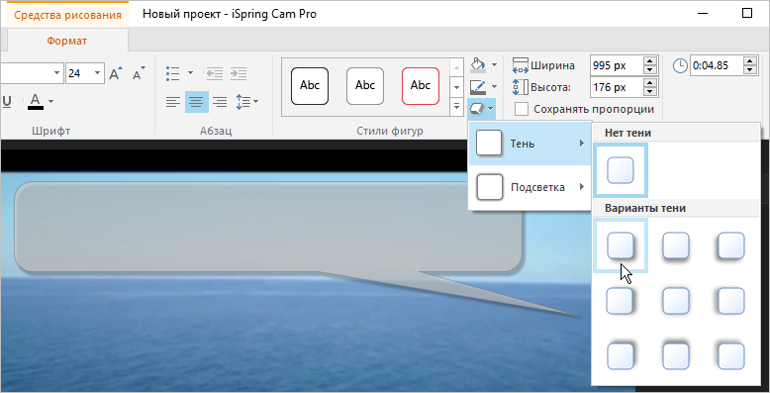
Task: Open the Подсветка submenu
Action: (529, 187)
